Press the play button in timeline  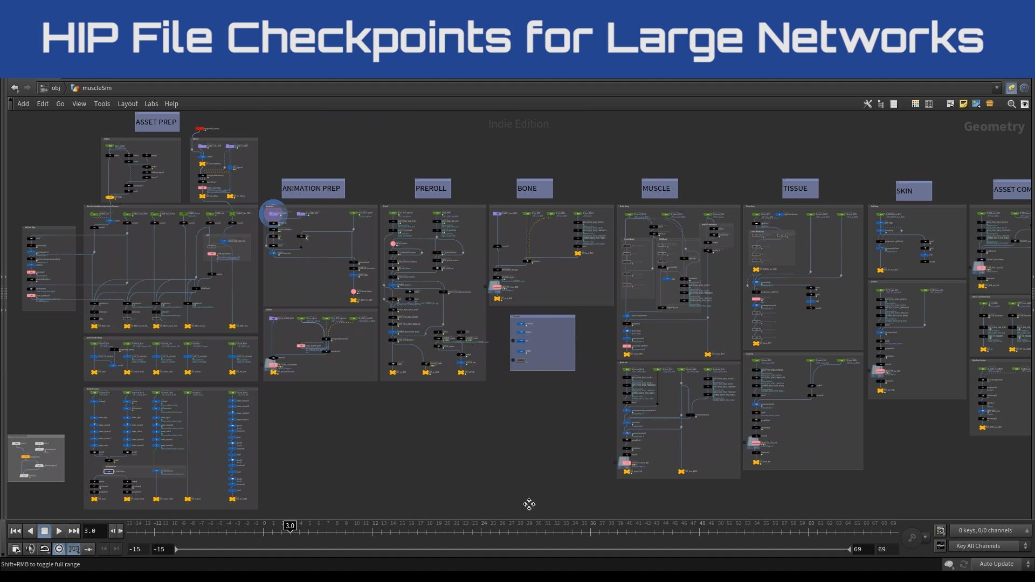(x=58, y=530)
